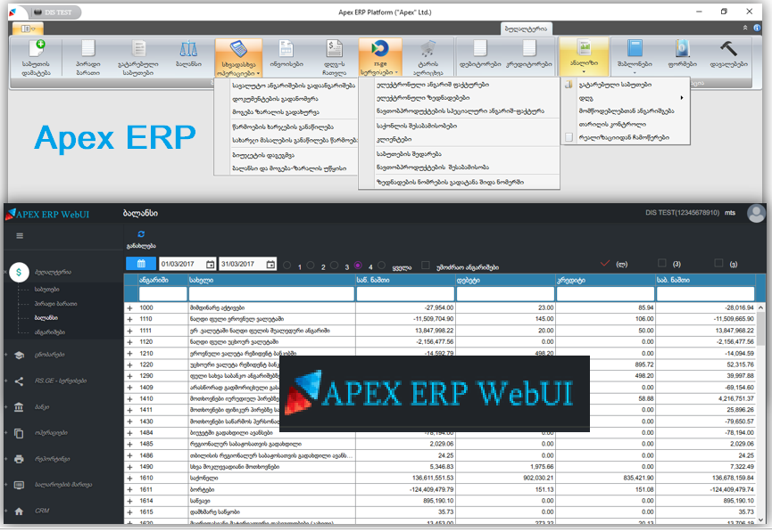
Task: Choose თარიღის კონტროლი menu item
Action: coord(612,125)
